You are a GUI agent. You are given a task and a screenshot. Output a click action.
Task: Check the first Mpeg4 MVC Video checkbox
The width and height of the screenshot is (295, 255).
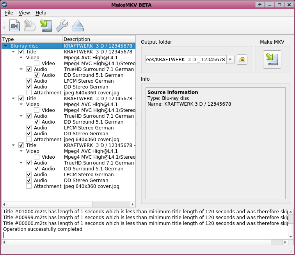tap(37, 64)
